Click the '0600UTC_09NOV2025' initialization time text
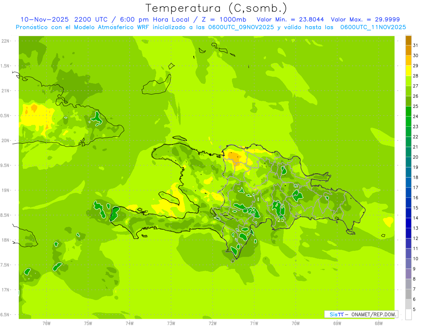This screenshot has height=328, width=425. (240, 27)
